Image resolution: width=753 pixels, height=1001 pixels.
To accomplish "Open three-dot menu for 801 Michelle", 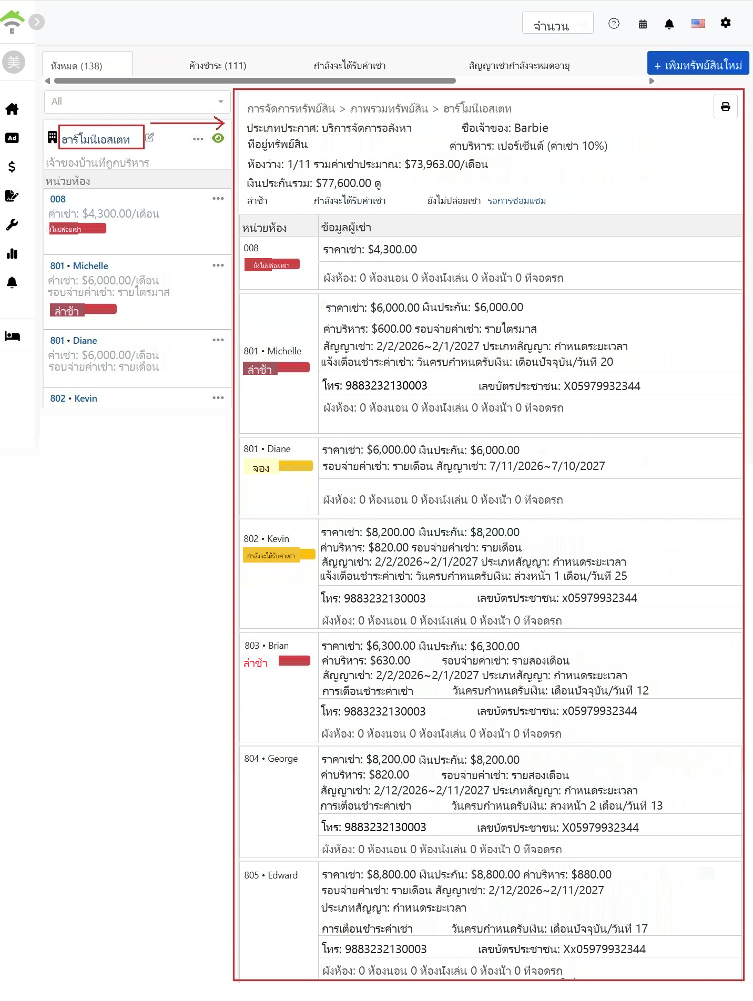I will pos(218,265).
